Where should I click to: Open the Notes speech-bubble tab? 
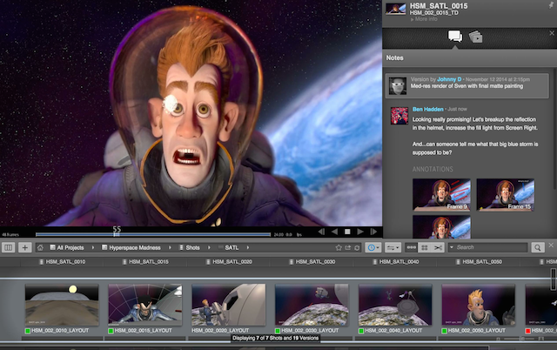[454, 36]
